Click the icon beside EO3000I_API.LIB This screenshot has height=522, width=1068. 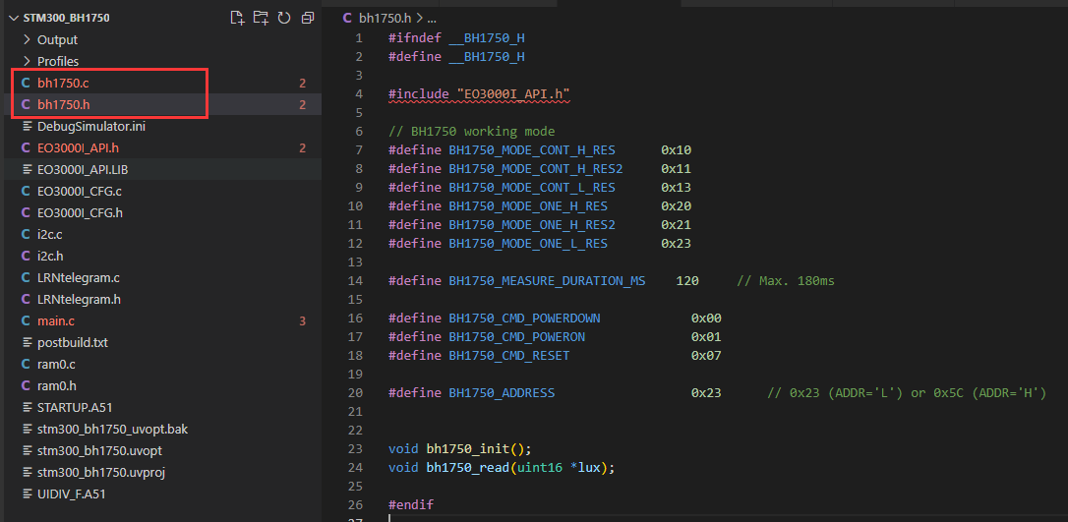pyautogui.click(x=26, y=169)
